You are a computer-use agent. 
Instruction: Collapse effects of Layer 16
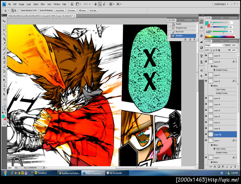(x=236, y=81)
